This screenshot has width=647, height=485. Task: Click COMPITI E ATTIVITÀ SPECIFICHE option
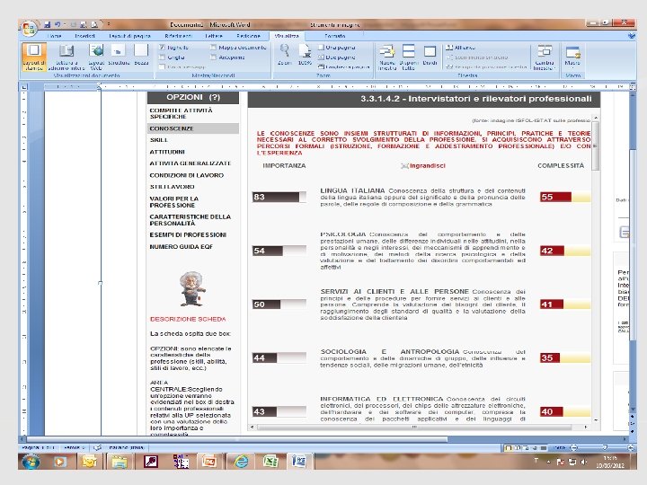click(181, 113)
